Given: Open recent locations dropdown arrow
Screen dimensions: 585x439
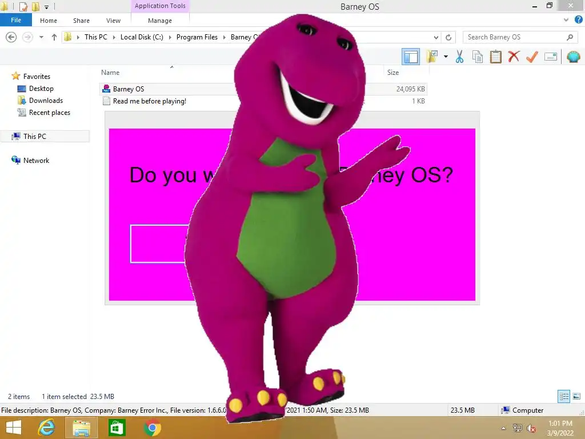Looking at the screenshot, I should click(x=41, y=37).
